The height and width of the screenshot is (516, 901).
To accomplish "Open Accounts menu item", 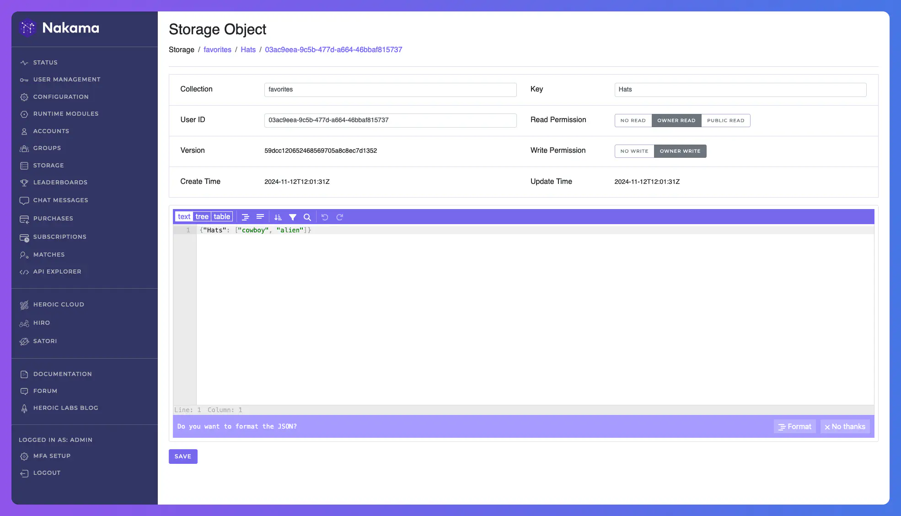I will point(51,131).
